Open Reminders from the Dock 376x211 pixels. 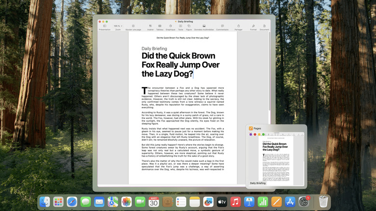181,202
